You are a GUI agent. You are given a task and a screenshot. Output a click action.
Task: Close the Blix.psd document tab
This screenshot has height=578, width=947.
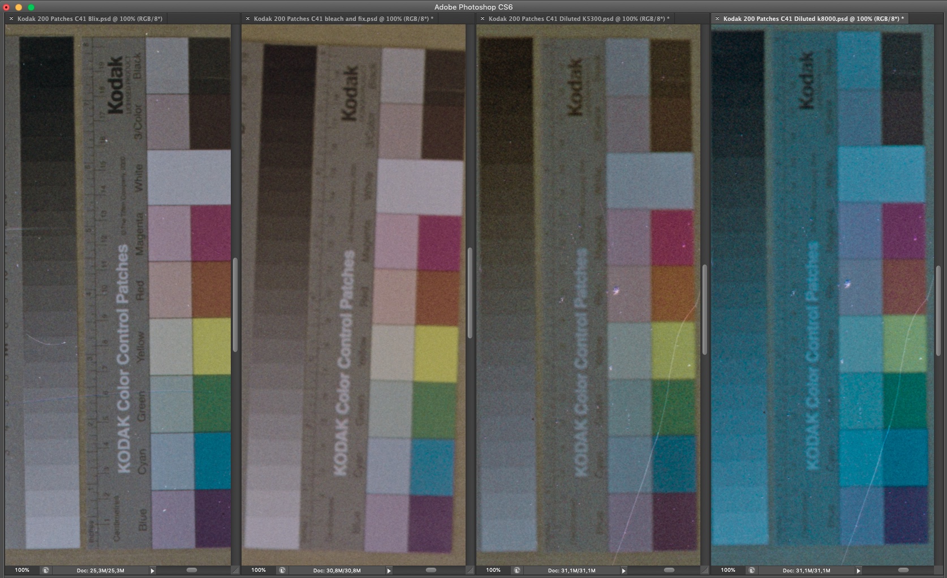point(11,19)
